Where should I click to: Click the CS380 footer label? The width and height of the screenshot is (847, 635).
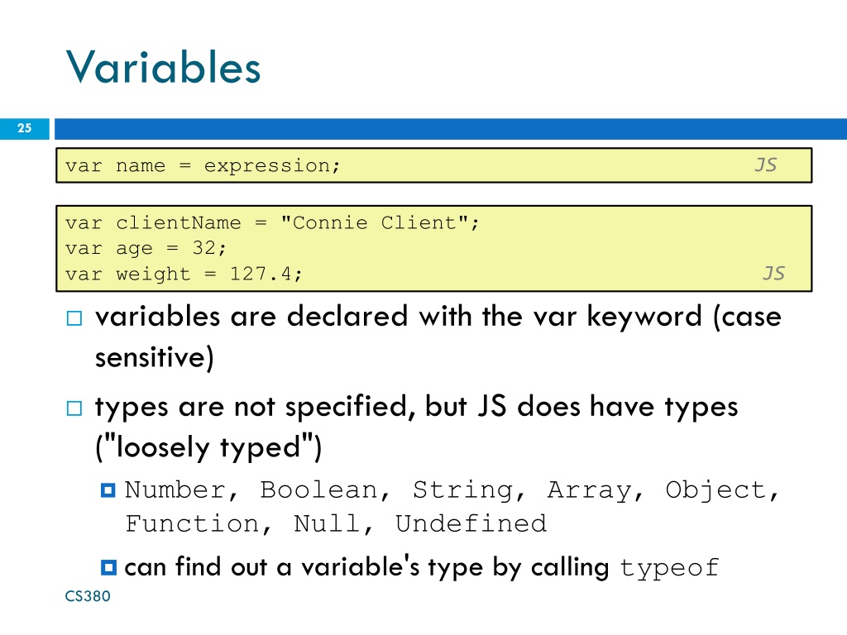(x=88, y=596)
